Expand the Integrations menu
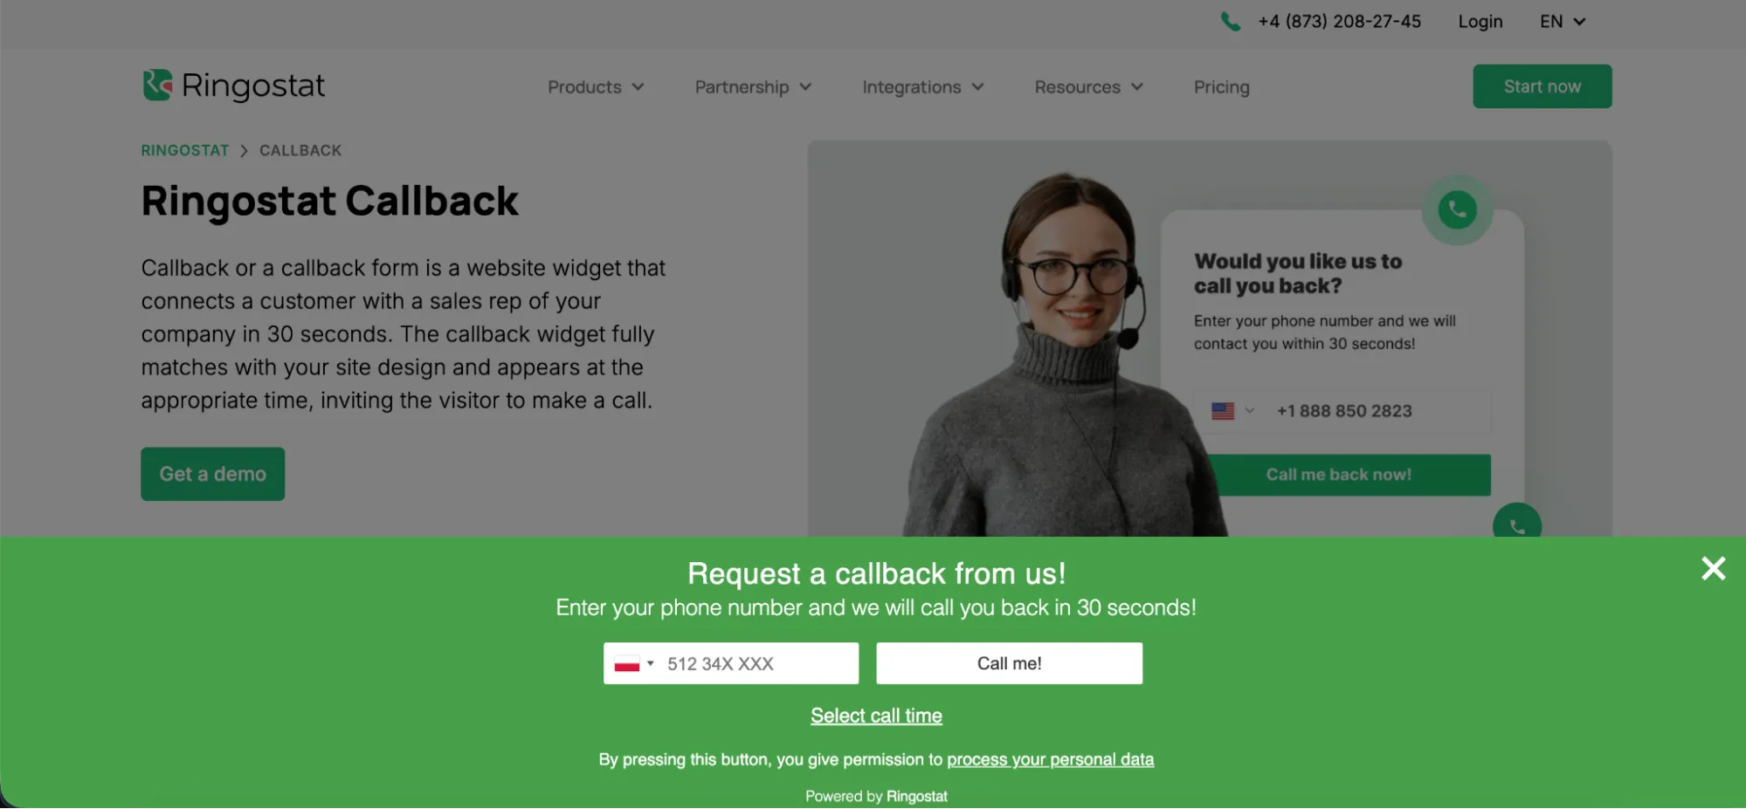This screenshot has height=809, width=1746. pyautogui.click(x=923, y=87)
